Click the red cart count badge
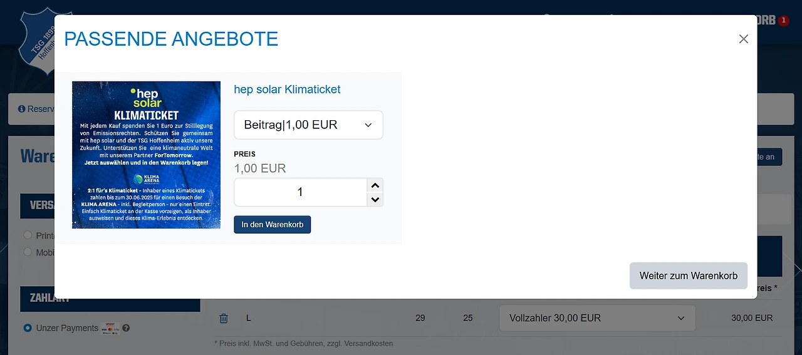802x355 pixels. 784,20
